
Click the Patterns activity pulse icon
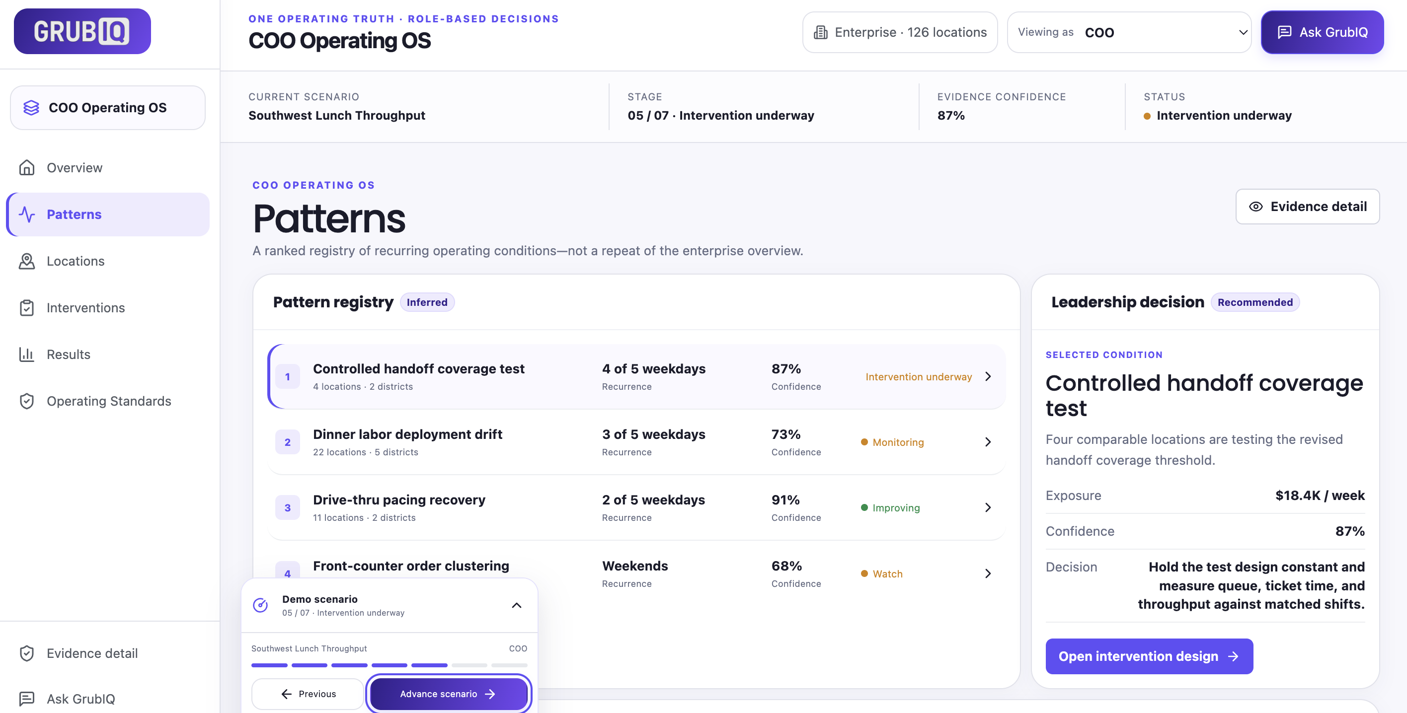[x=27, y=214]
